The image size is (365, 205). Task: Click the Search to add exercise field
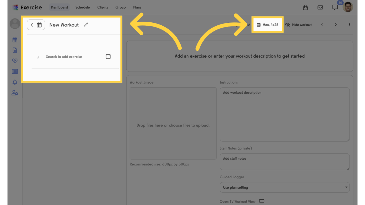[64, 57]
